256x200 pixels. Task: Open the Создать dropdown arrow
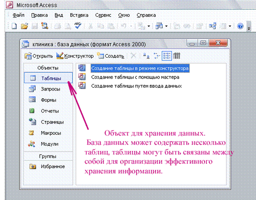click(x=122, y=56)
